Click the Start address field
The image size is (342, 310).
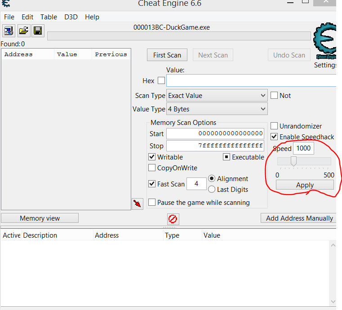215,133
